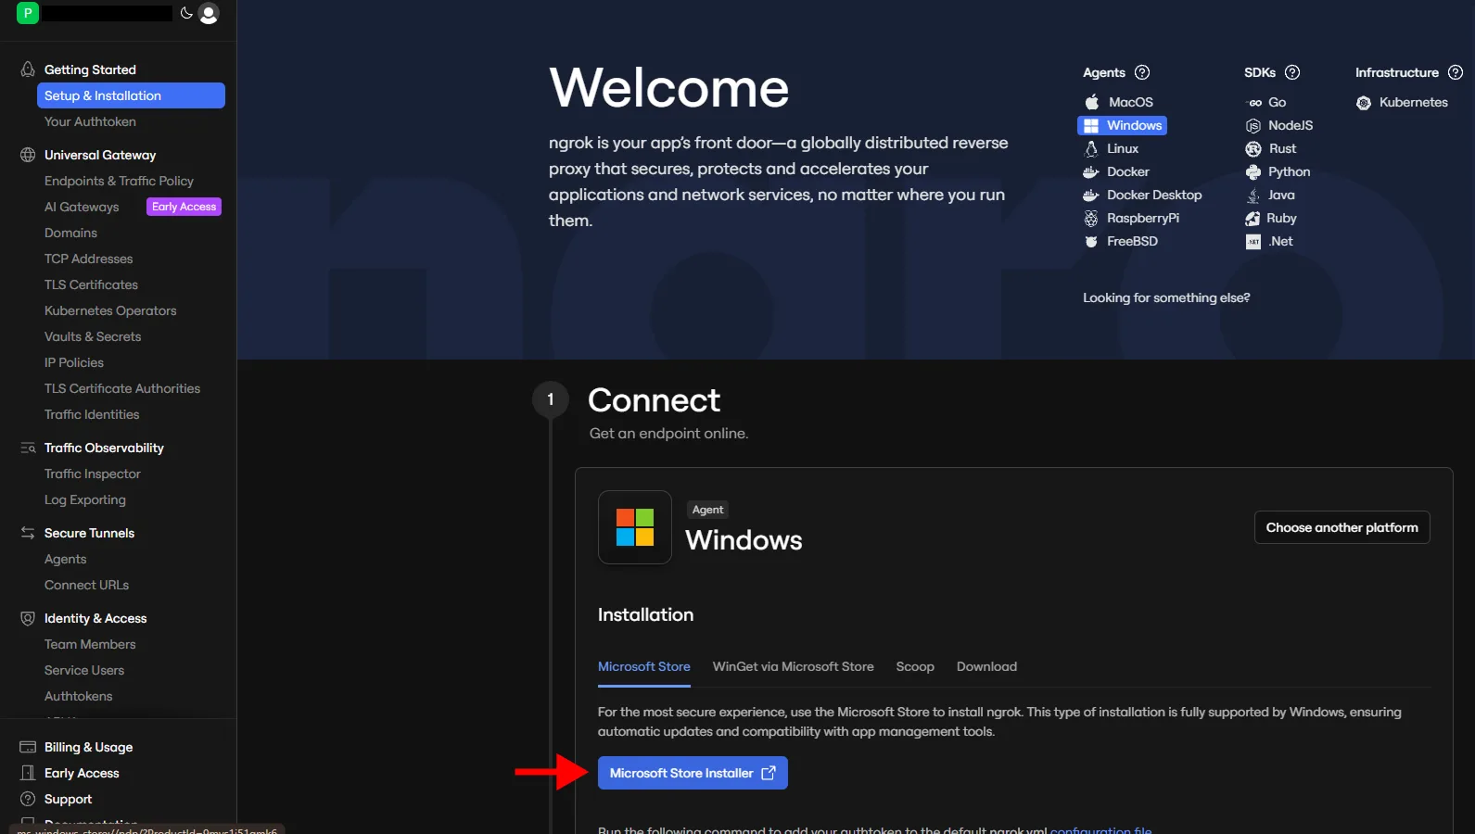The image size is (1475, 834).
Task: Select the RaspberryPi icon
Action: (x=1091, y=218)
